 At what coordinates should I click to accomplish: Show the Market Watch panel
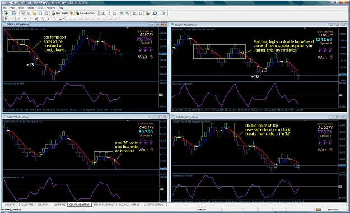pos(22,13)
